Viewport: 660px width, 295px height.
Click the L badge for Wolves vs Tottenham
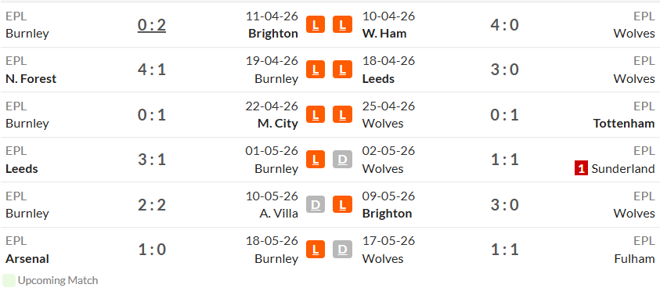point(342,114)
